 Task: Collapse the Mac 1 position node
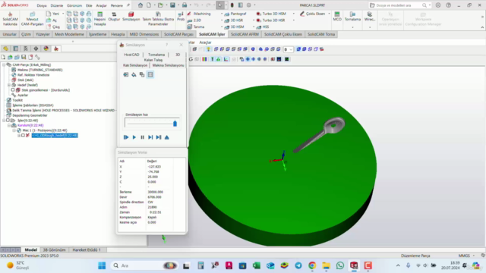coord(14,130)
